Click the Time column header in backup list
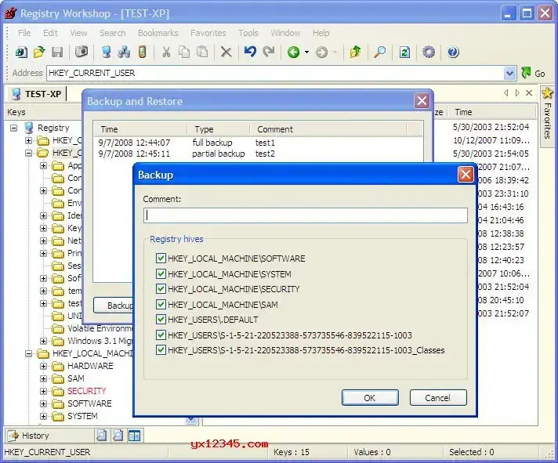Viewport: 558px width, 463px height. tap(140, 129)
